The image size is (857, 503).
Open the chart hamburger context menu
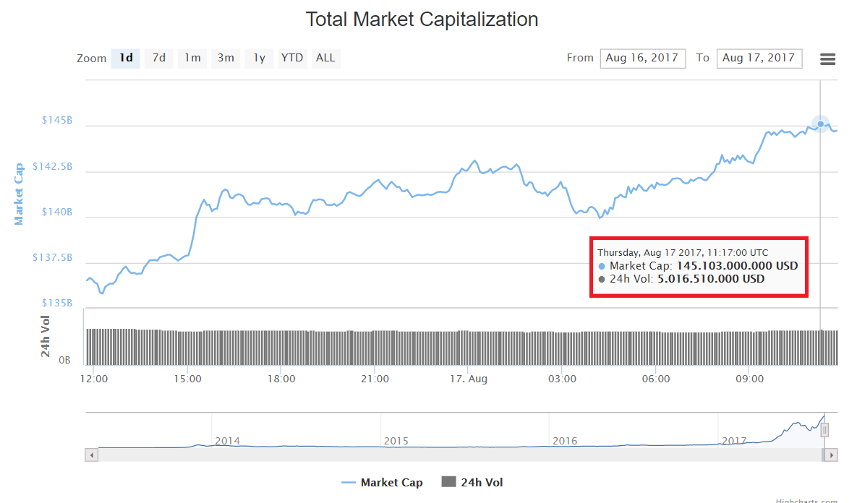[828, 59]
